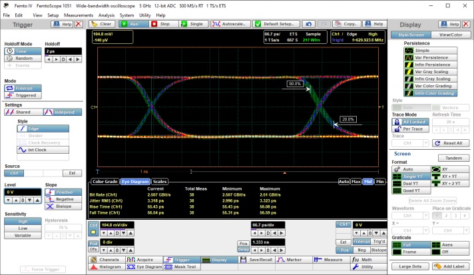The width and height of the screenshot is (474, 275).
Task: Open the Utility panel
Action: pos(367,266)
